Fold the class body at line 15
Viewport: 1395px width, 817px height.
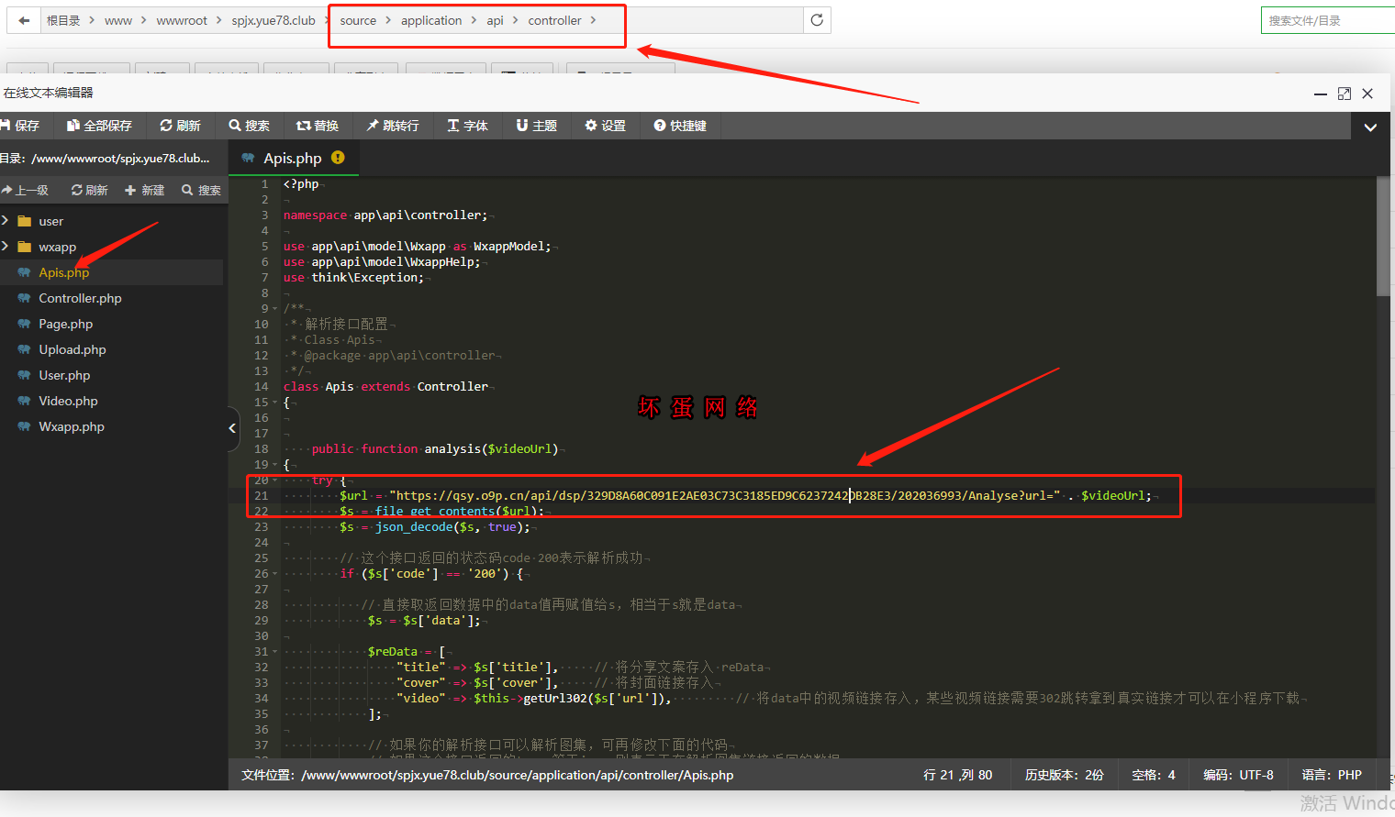pos(275,403)
